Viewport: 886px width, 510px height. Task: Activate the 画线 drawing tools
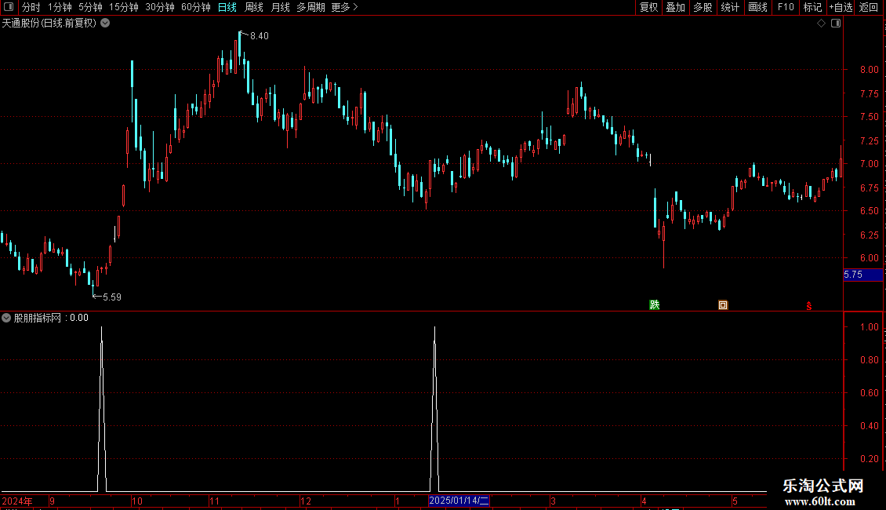pos(757,7)
